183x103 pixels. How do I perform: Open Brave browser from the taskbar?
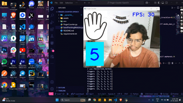[x=121, y=100]
